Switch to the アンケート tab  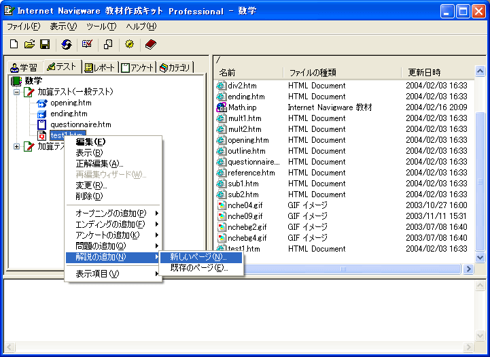[x=137, y=67]
